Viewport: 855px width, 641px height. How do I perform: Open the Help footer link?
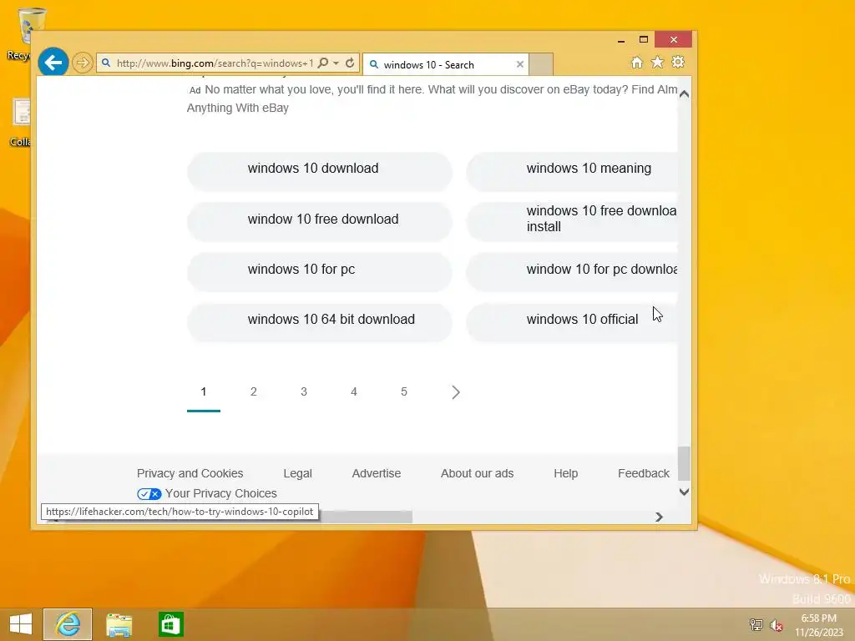point(566,474)
